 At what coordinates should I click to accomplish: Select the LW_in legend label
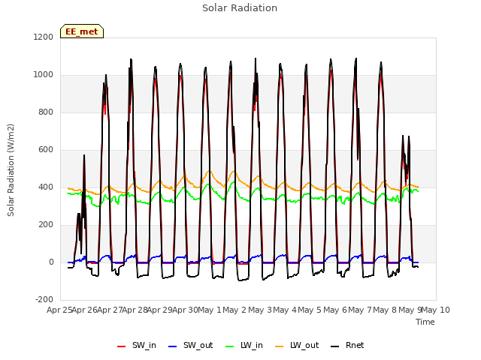click(x=252, y=345)
